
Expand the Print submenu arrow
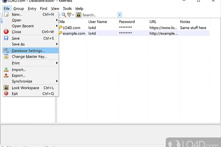(57, 63)
